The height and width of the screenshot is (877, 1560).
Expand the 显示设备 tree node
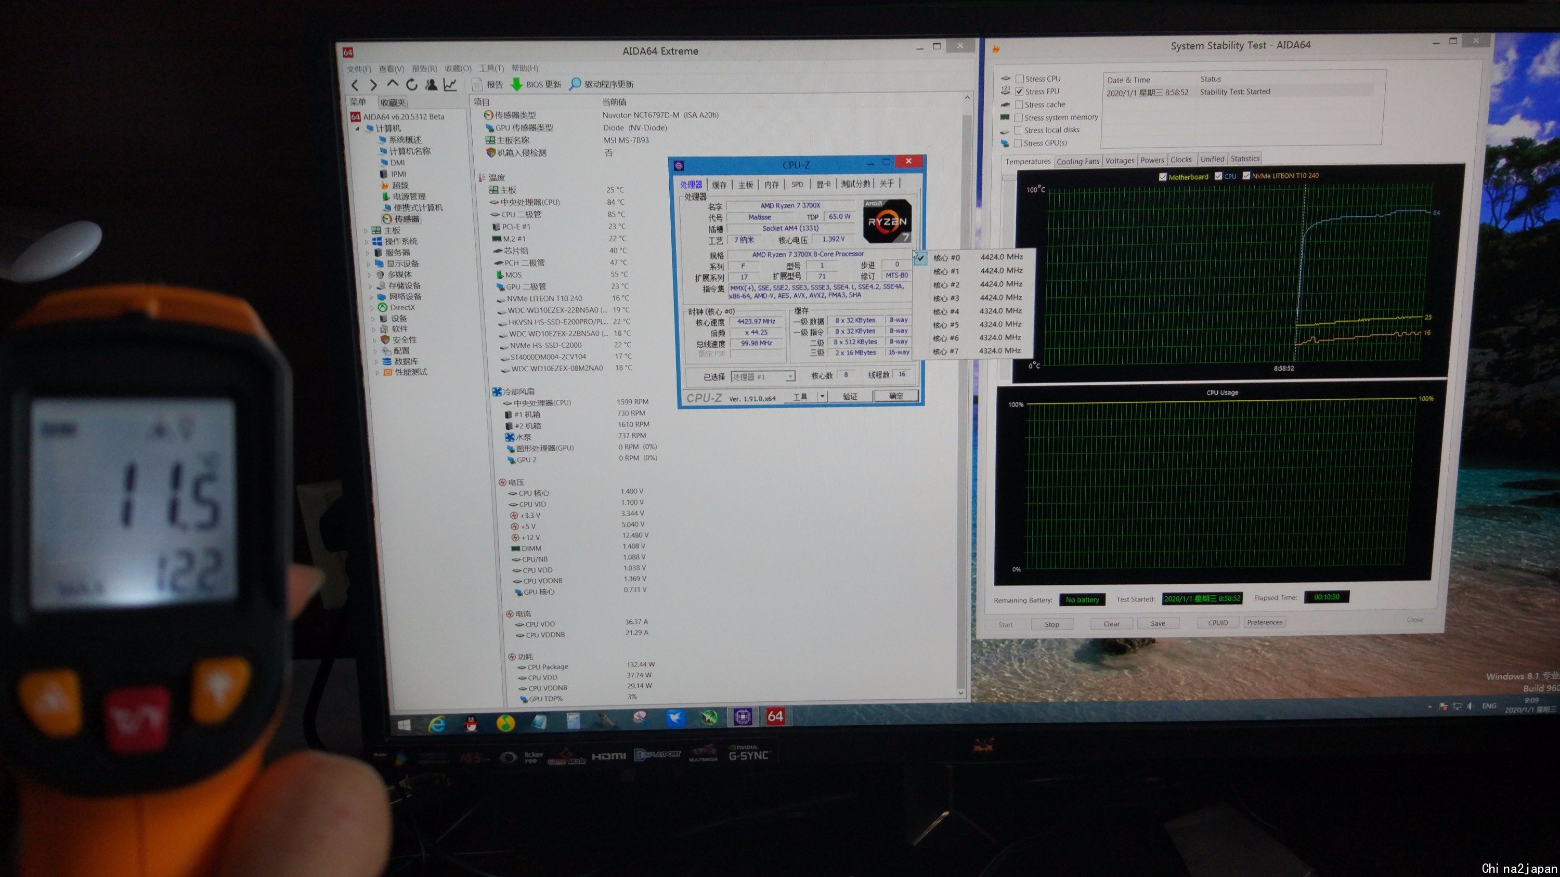(369, 264)
